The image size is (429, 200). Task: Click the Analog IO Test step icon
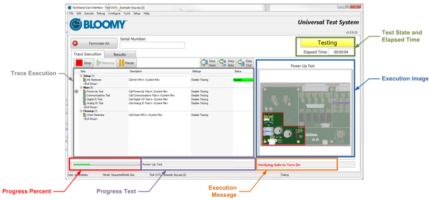(x=85, y=103)
